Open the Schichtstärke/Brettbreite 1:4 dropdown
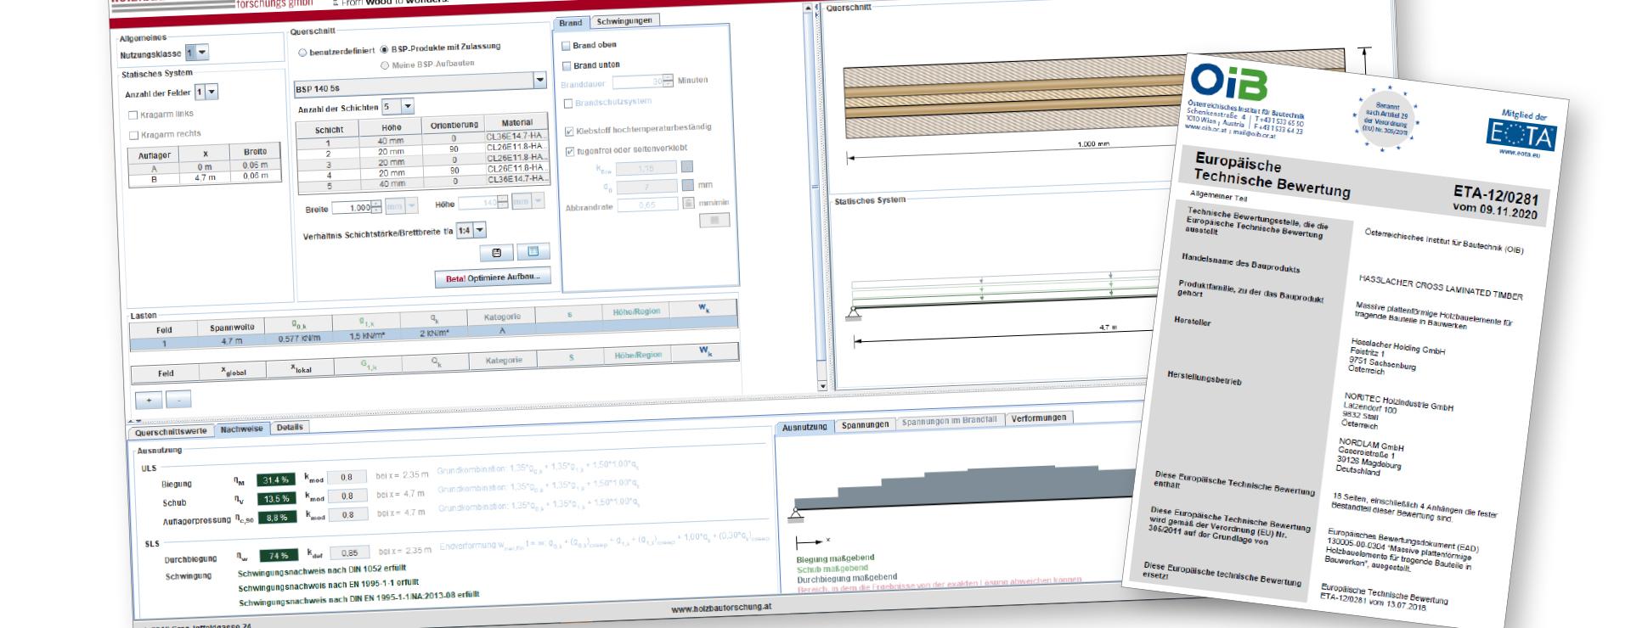This screenshot has width=1631, height=628. (471, 231)
